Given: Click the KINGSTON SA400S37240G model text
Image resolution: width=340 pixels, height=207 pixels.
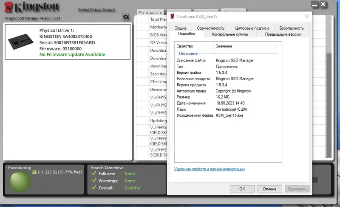Looking at the screenshot, I should coord(66,36).
